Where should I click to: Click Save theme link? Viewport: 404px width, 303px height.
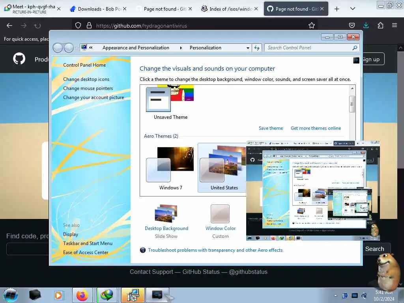pyautogui.click(x=271, y=128)
